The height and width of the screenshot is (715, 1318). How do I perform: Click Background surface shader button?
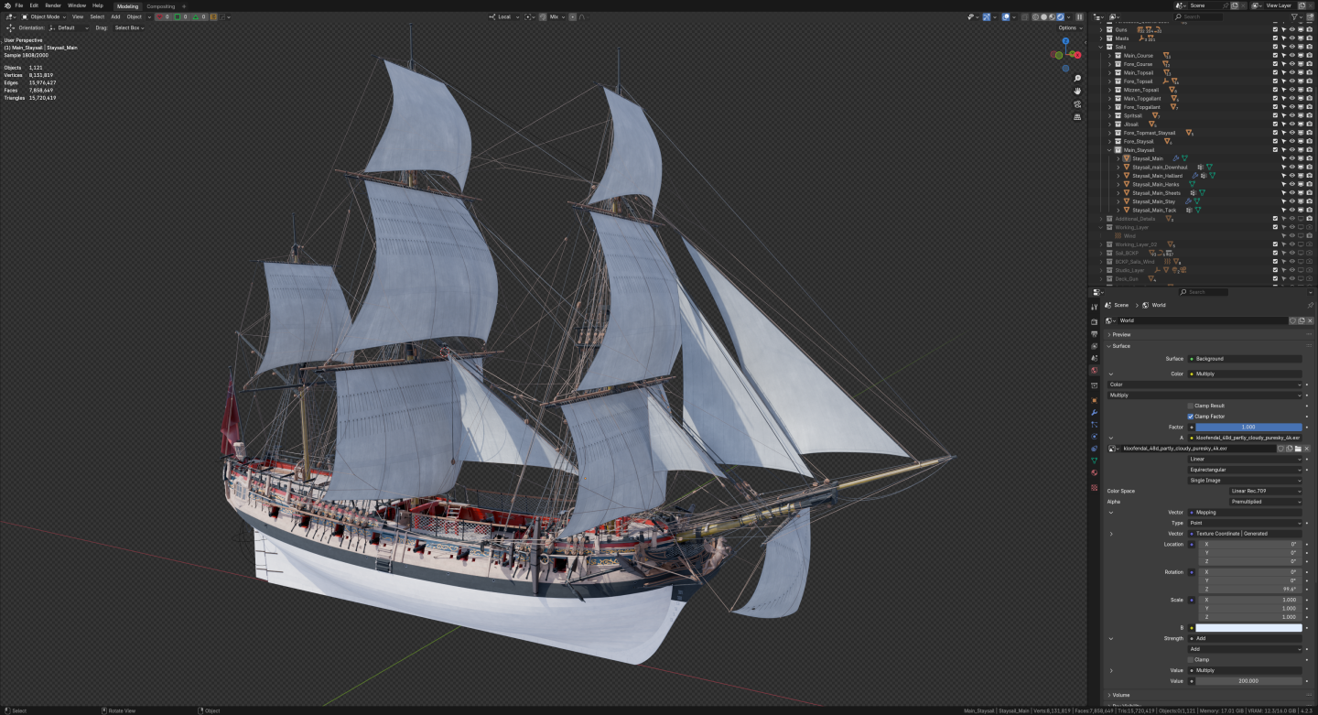click(1245, 359)
